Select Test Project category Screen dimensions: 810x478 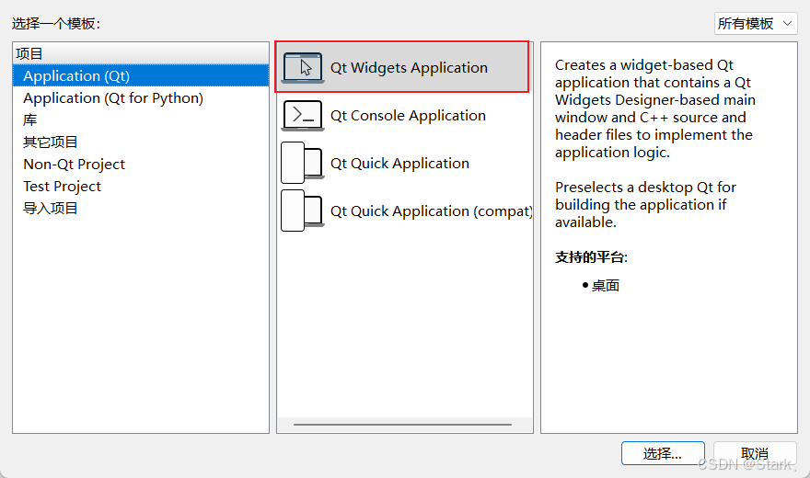pos(141,187)
